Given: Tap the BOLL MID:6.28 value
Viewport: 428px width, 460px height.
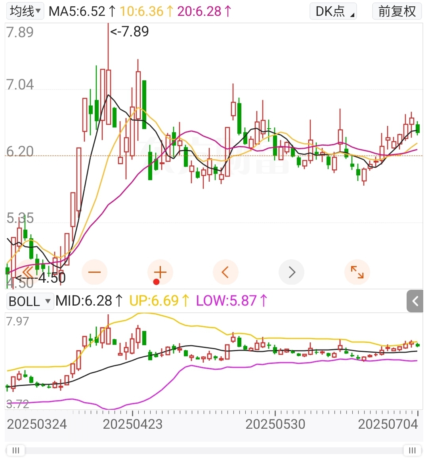Looking at the screenshot, I should coord(89,301).
